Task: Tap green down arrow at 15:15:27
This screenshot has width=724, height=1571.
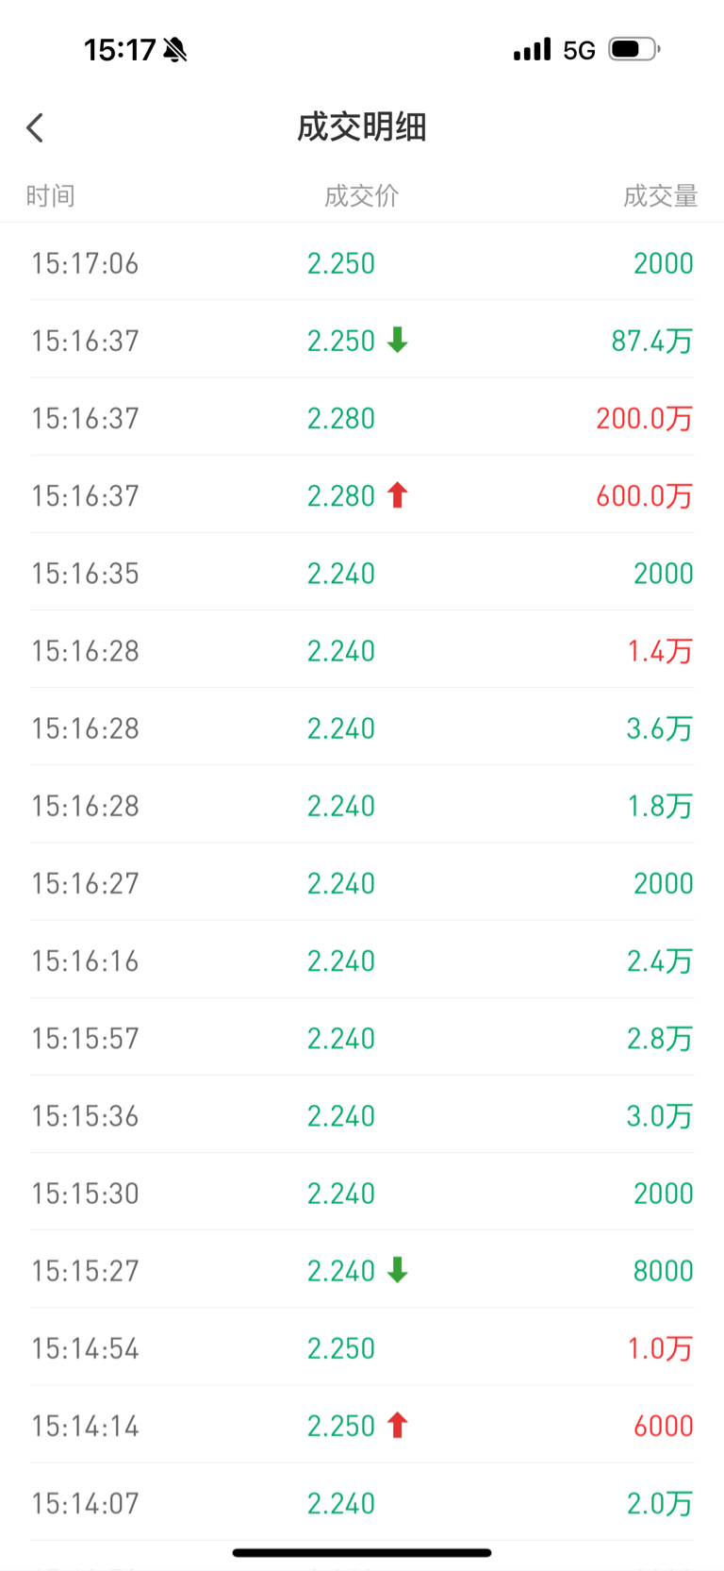Action: (398, 1270)
